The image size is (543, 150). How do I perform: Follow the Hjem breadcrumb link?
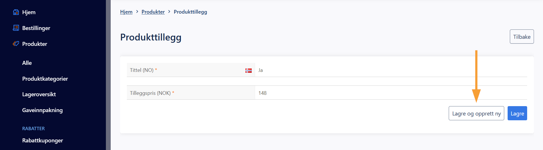[x=126, y=12]
